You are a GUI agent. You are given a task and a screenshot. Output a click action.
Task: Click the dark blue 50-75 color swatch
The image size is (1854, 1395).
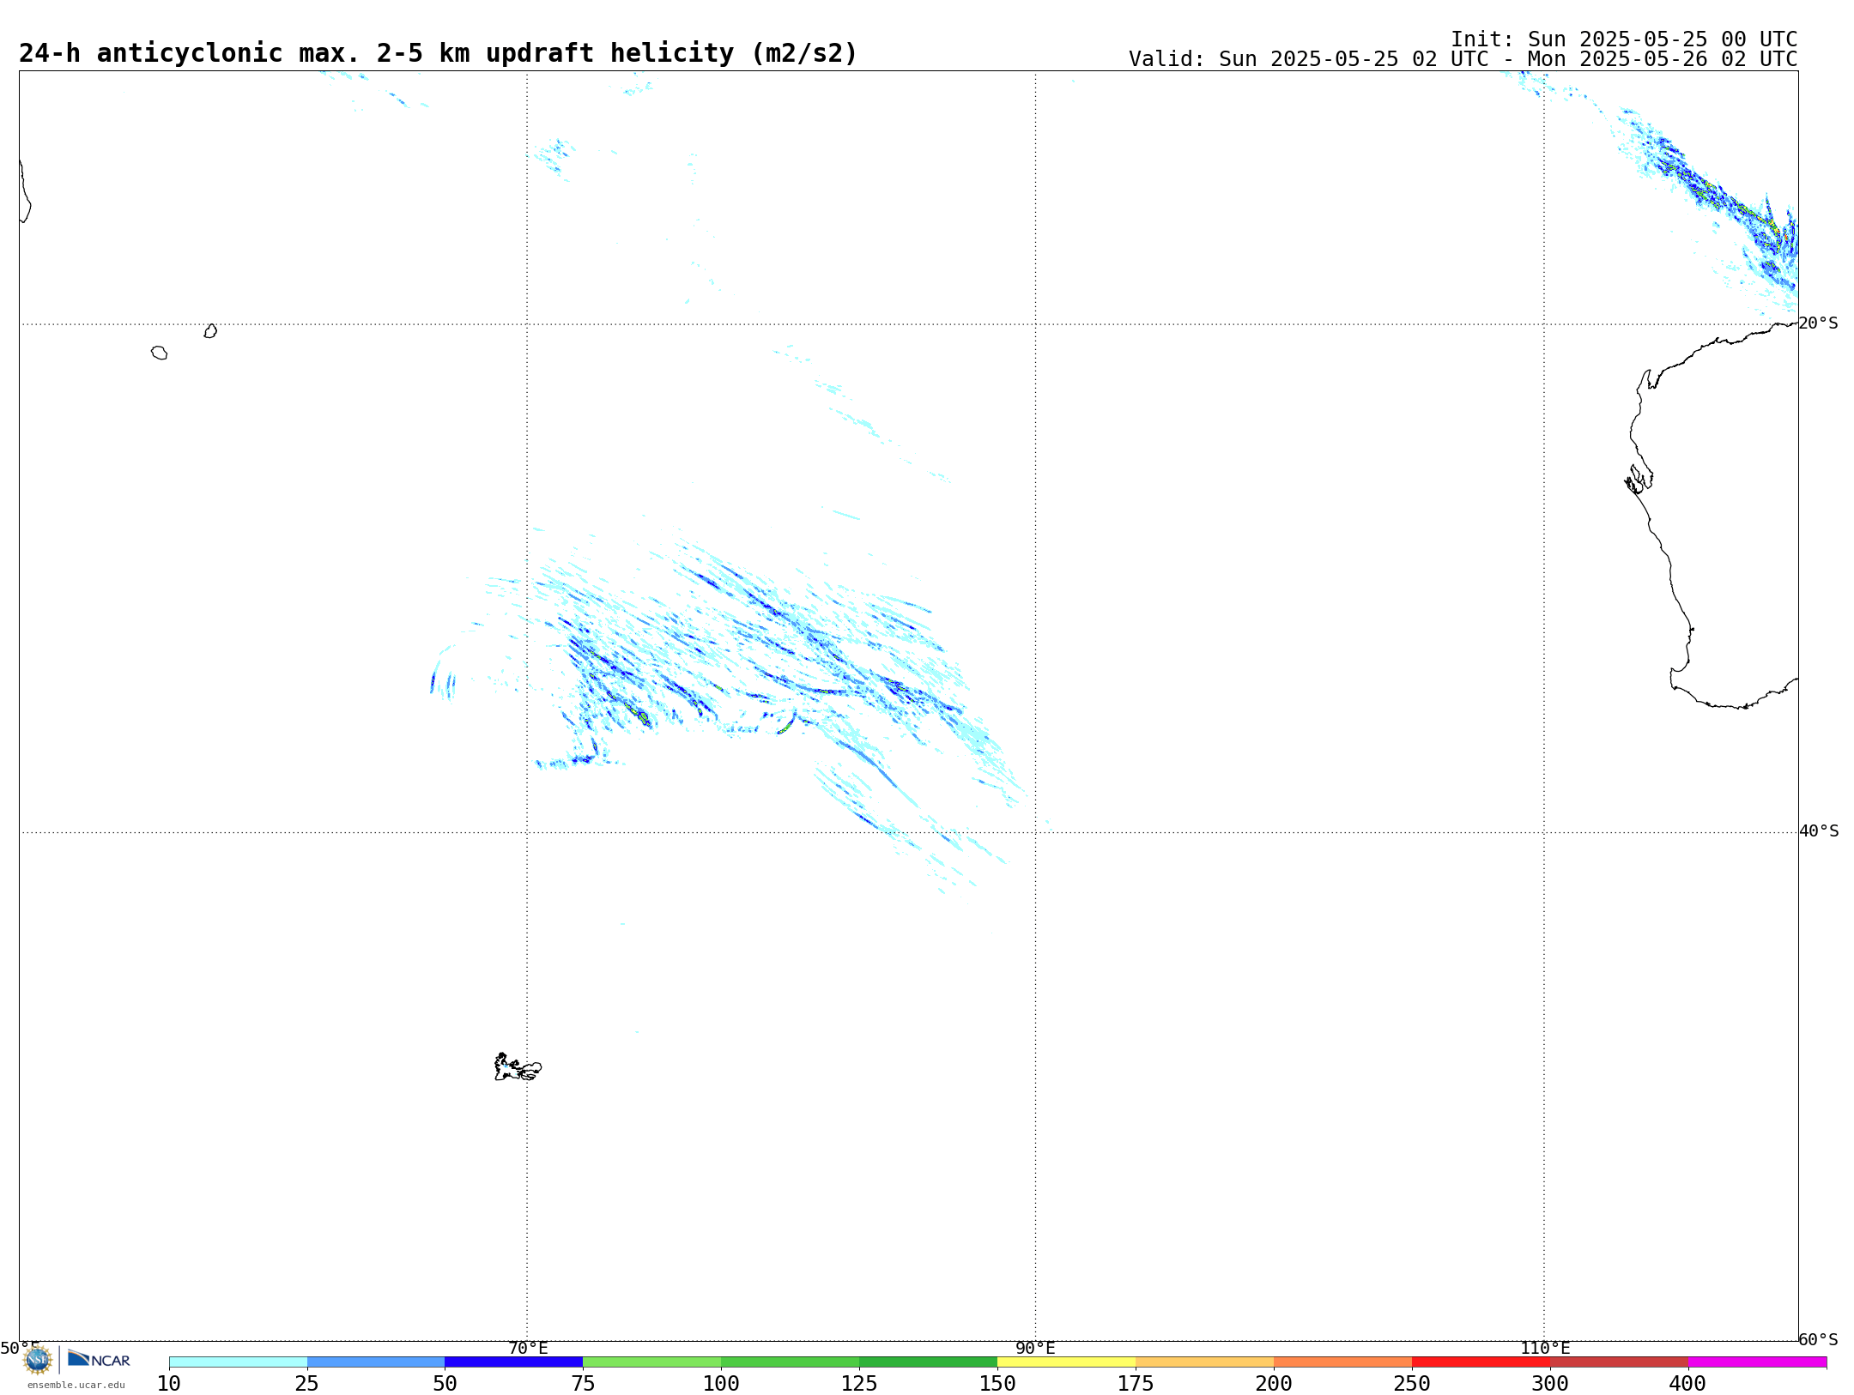(x=514, y=1362)
